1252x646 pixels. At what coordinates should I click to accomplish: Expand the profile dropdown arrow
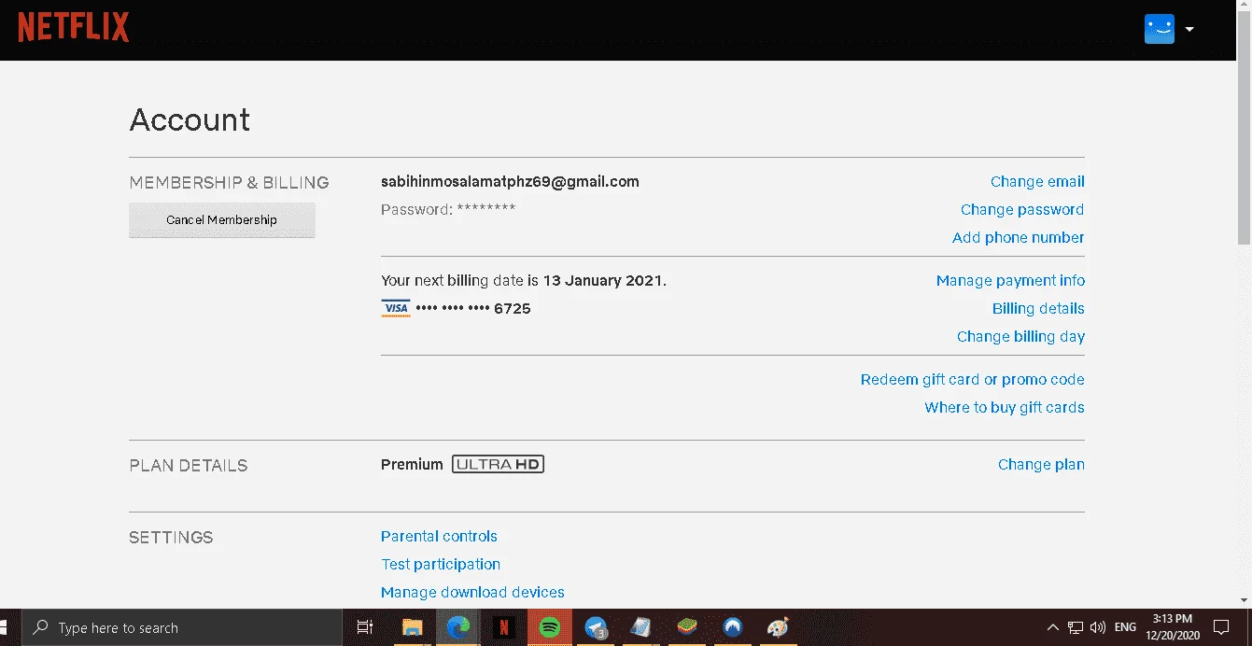[1189, 29]
